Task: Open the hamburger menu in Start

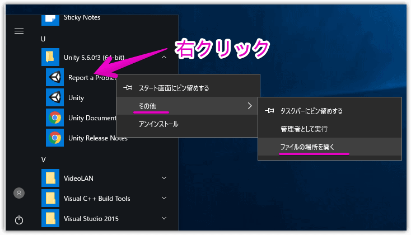Action: pyautogui.click(x=19, y=31)
